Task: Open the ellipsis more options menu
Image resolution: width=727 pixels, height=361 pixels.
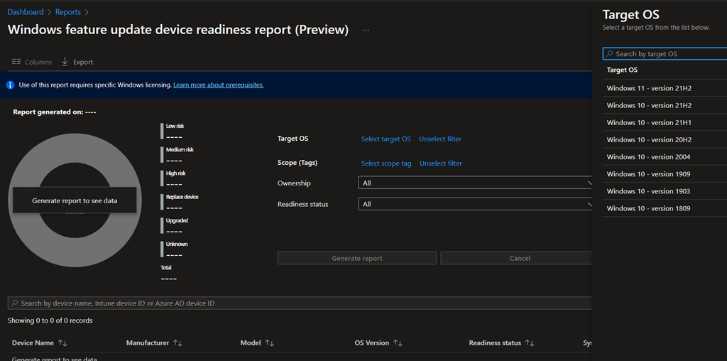Action: pos(366,31)
